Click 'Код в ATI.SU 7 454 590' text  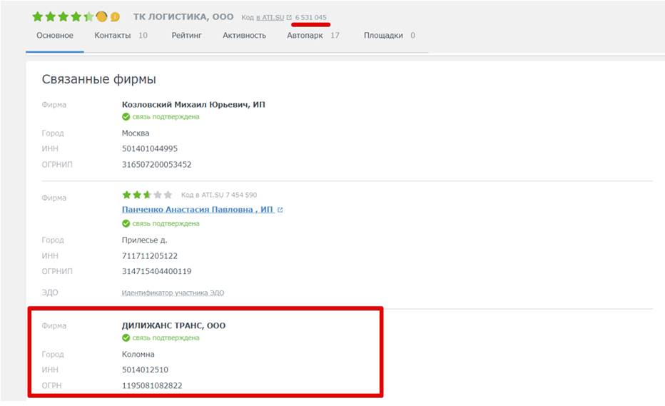tap(219, 196)
